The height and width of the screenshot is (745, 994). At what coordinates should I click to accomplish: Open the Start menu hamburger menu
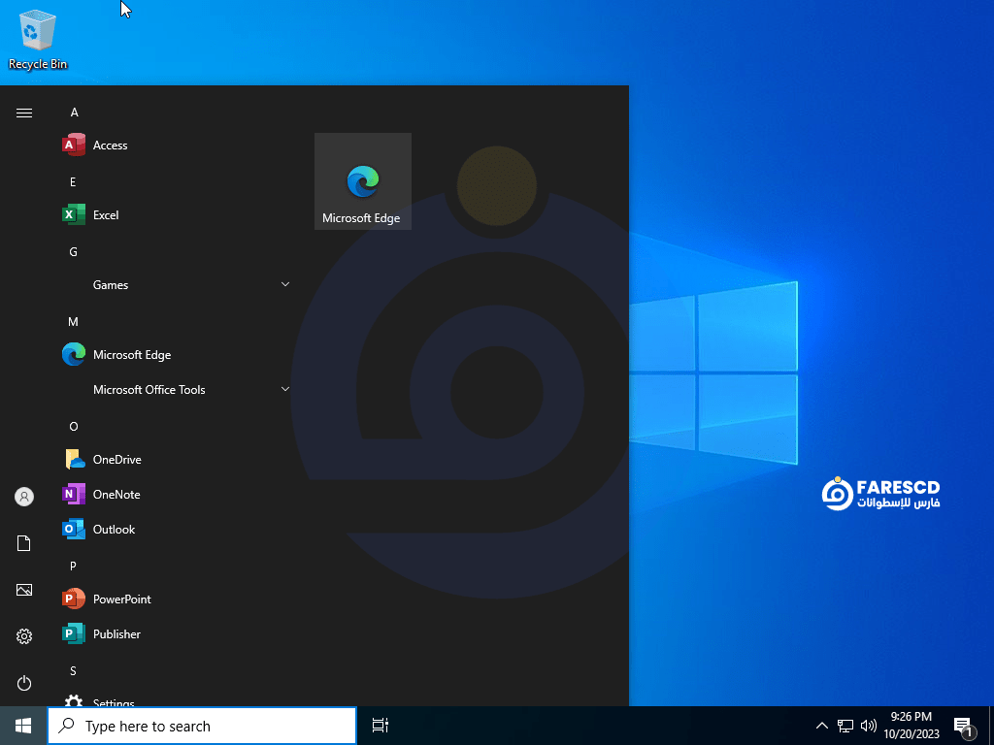point(23,112)
